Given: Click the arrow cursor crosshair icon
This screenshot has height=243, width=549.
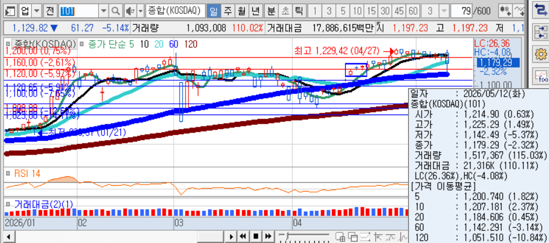Looking at the screenshot, I should pos(379,237).
